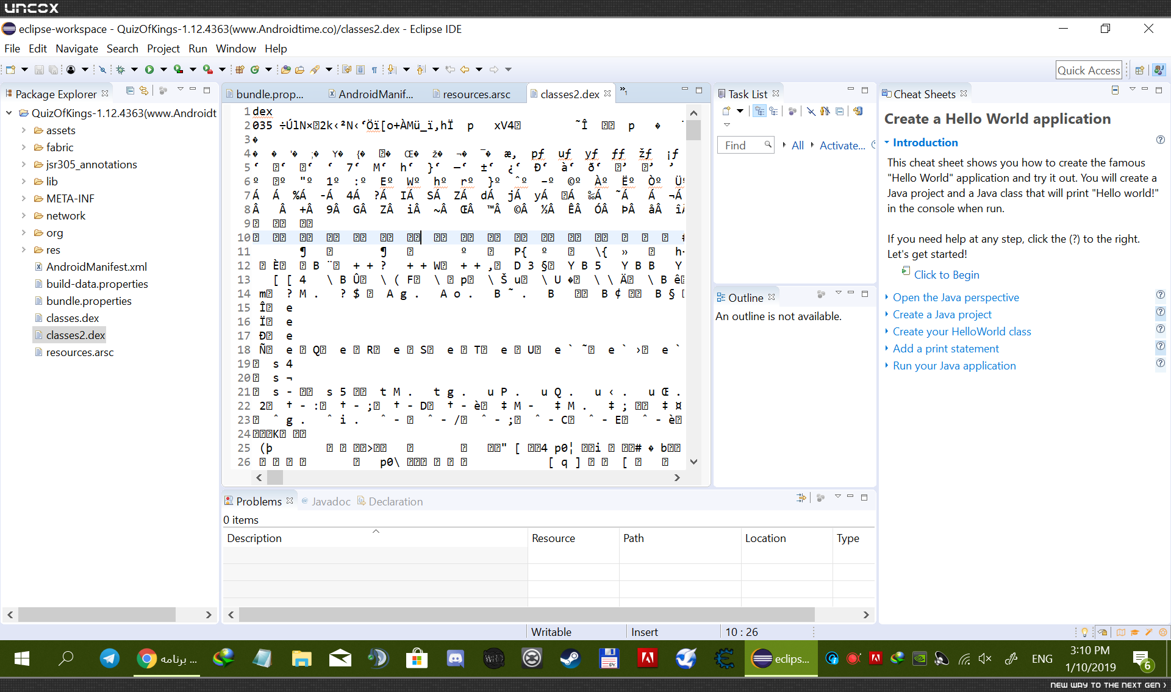Go Back with yellow left arrow

[x=465, y=70]
